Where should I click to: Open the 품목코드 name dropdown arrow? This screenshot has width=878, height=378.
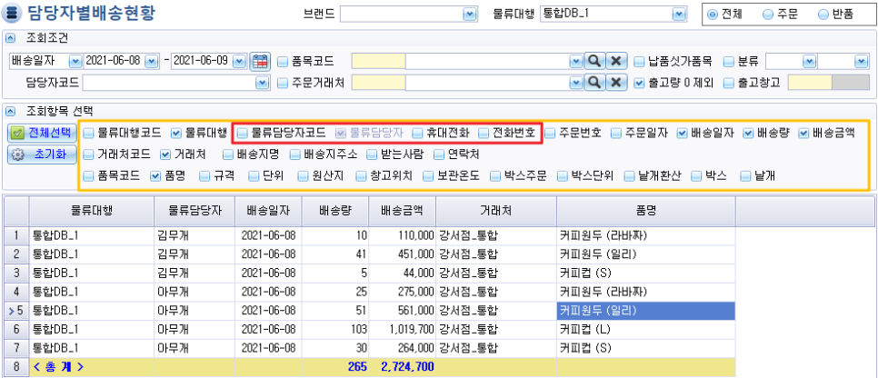576,61
